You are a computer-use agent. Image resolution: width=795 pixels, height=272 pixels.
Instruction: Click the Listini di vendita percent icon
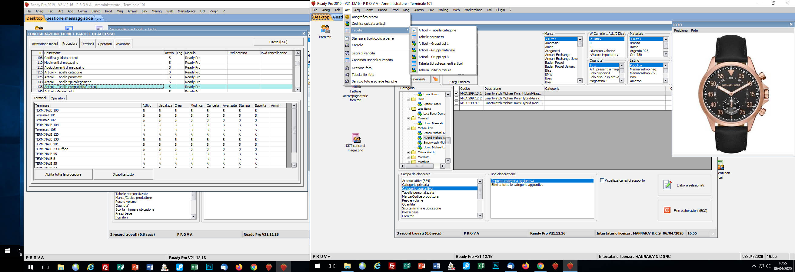347,53
